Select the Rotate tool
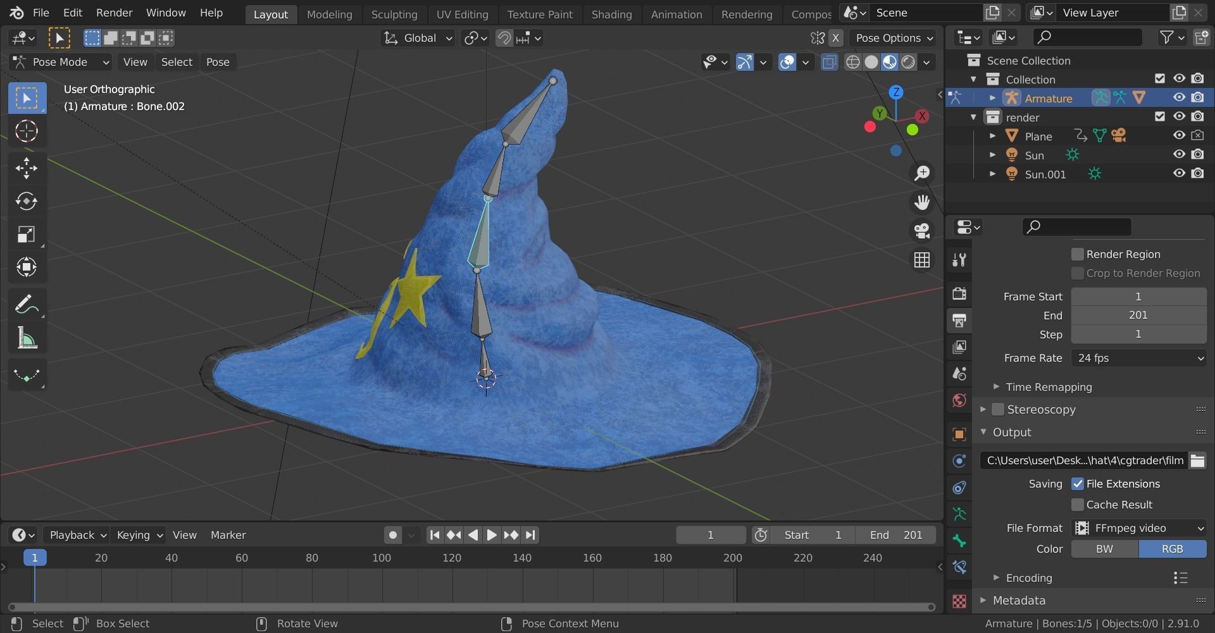Image resolution: width=1215 pixels, height=633 pixels. click(x=27, y=201)
